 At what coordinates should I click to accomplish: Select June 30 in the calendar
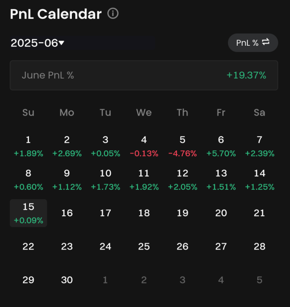67,280
